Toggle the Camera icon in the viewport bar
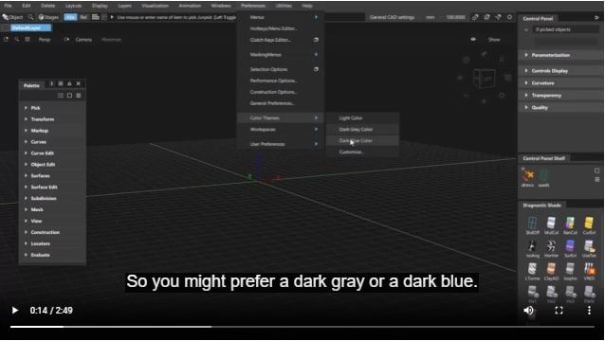 66,39
